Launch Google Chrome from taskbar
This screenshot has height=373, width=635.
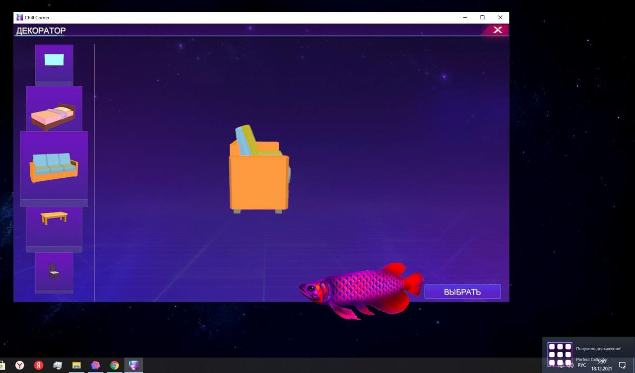tap(115, 366)
